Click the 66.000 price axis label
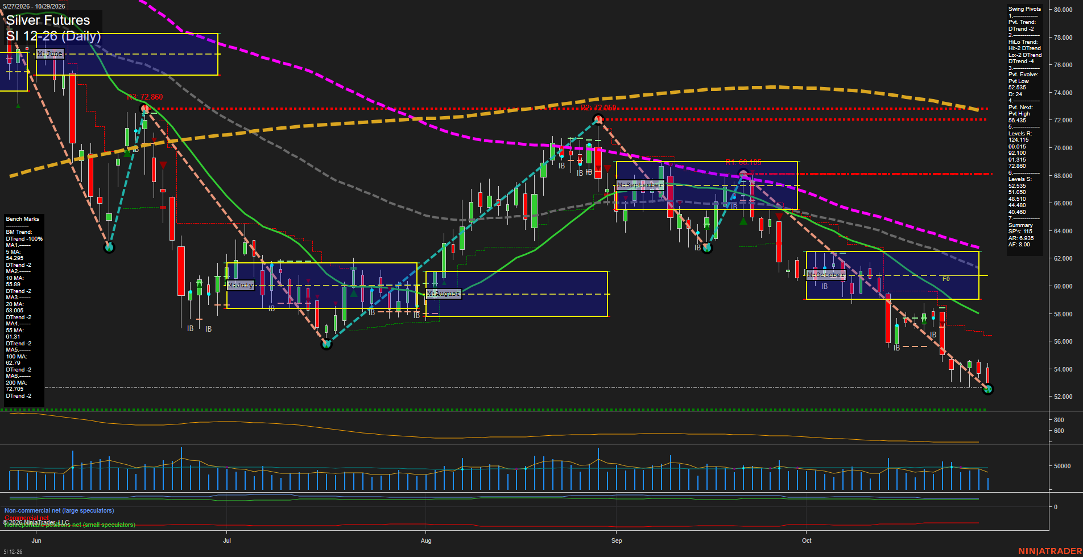 click(x=1063, y=203)
